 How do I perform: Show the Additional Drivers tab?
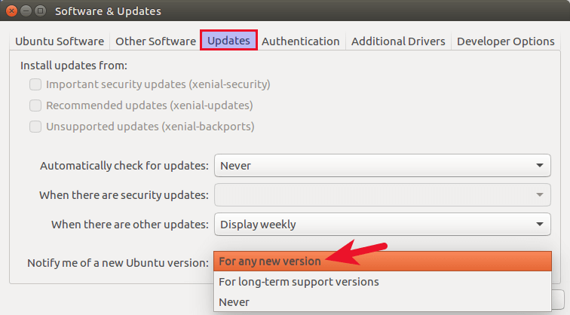(398, 41)
